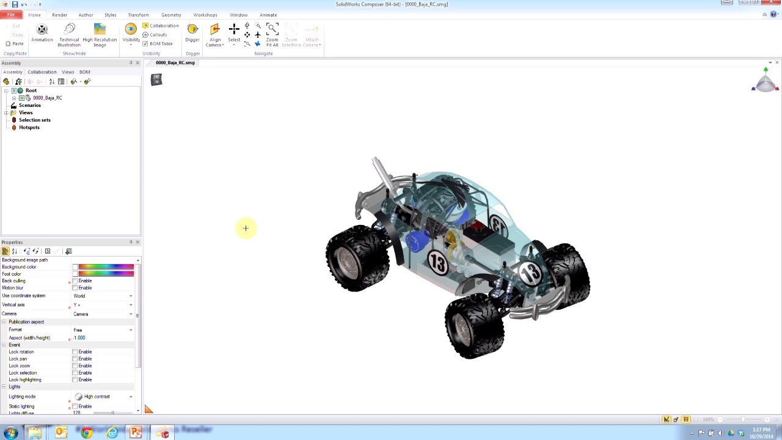
Task: Open Google Chrome from the Windows taskbar
Action: (87, 433)
